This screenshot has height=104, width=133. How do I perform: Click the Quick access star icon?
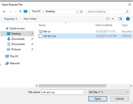[7, 29]
